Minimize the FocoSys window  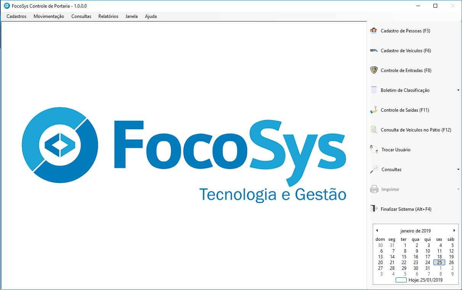(418, 6)
